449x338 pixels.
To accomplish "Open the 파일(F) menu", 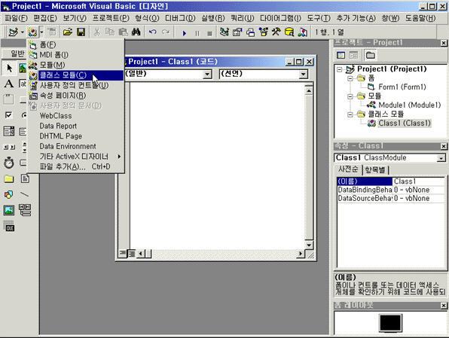I will pyautogui.click(x=16, y=18).
